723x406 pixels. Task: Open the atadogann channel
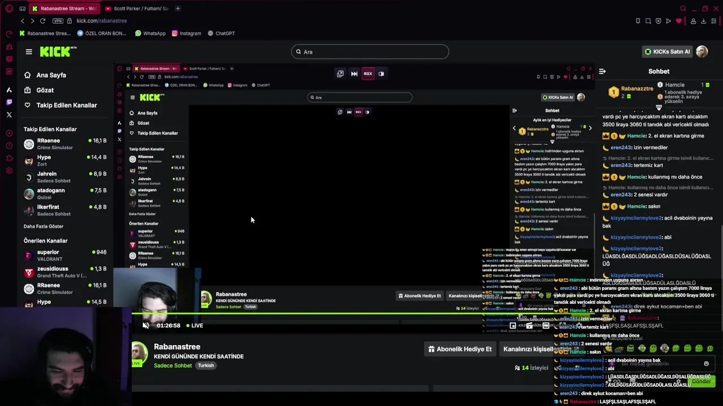click(x=65, y=193)
